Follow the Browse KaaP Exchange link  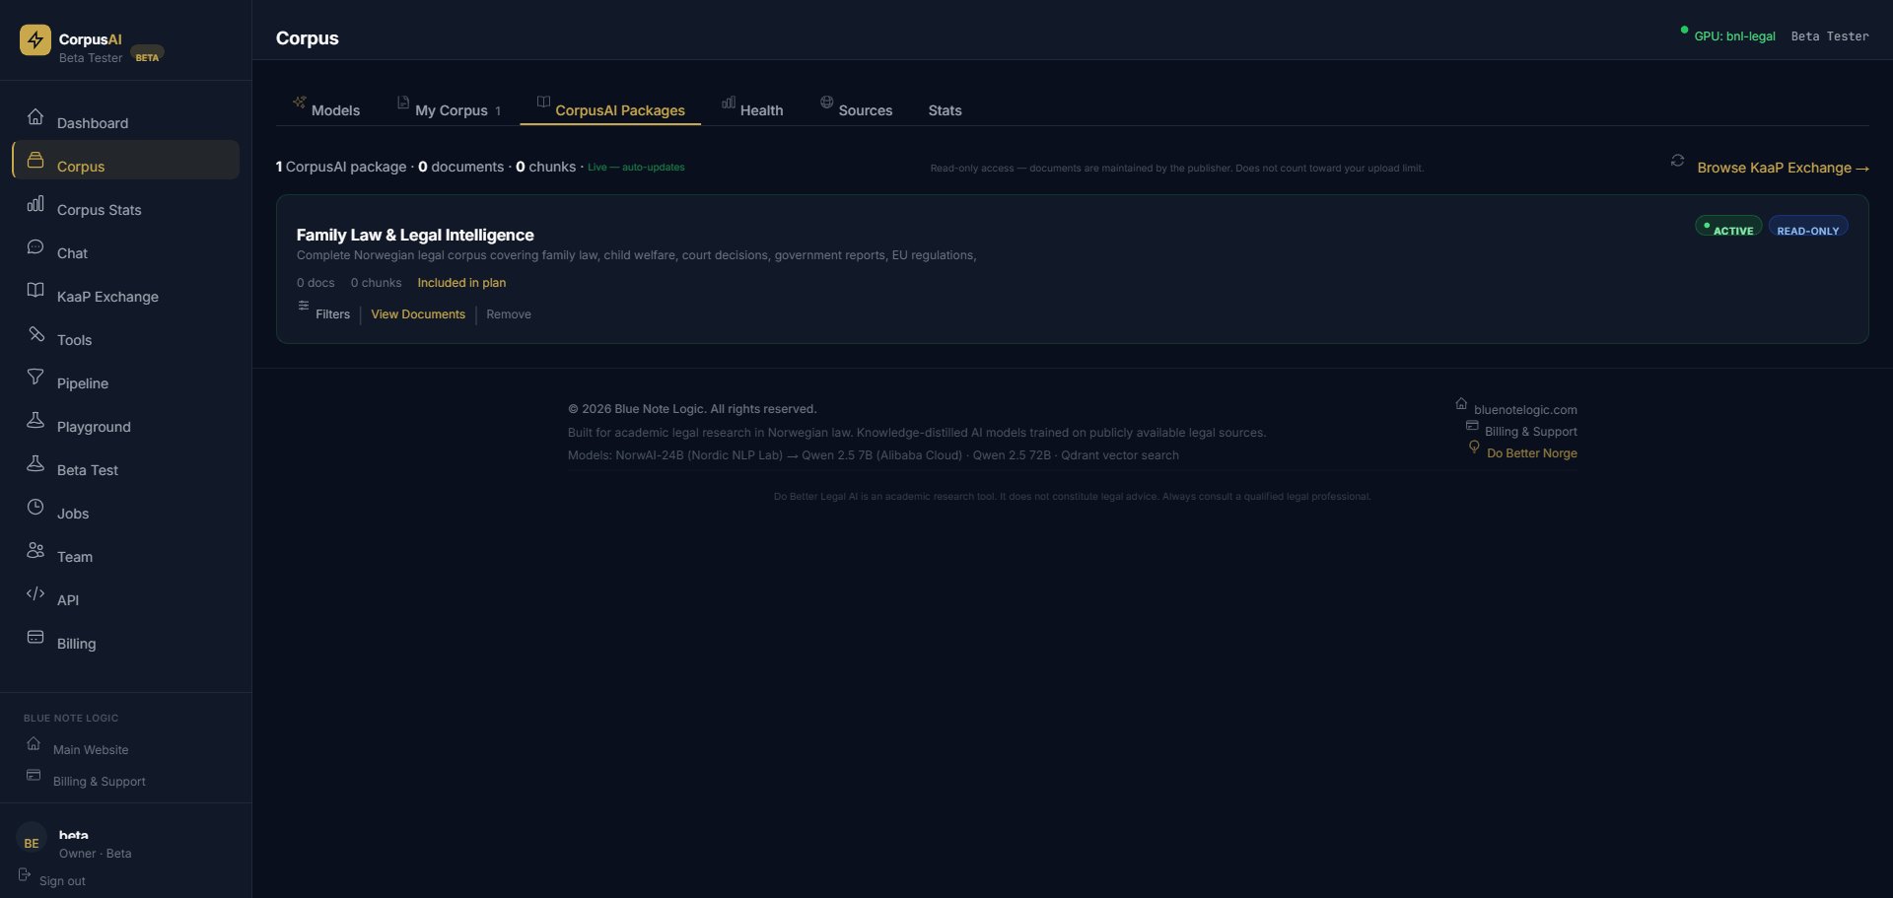pyautogui.click(x=1783, y=168)
